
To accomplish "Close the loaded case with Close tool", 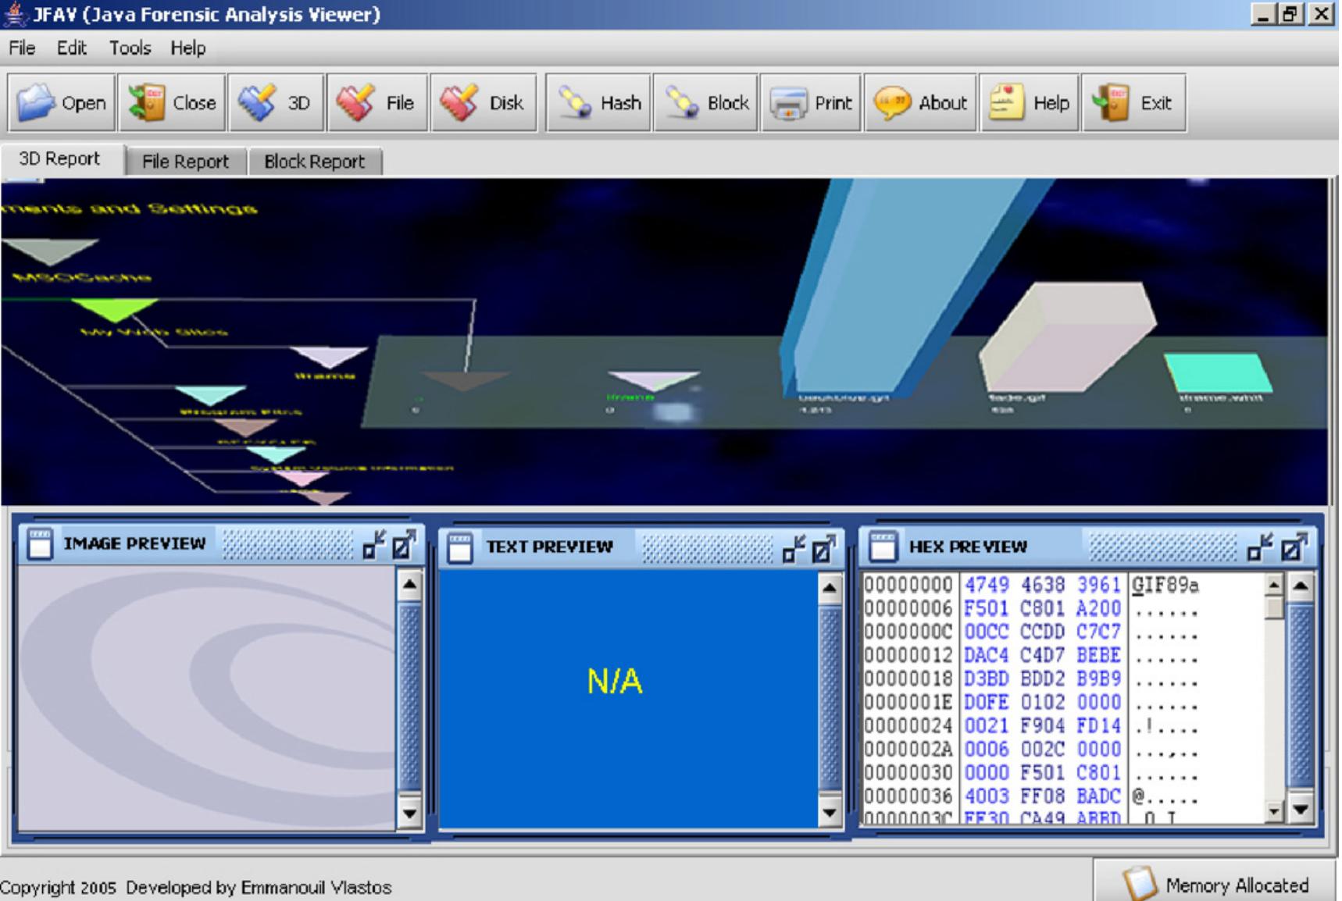I will point(172,102).
